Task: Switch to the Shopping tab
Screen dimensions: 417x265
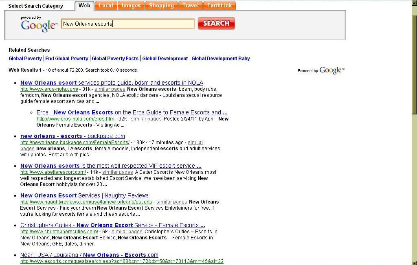Action: (x=161, y=6)
